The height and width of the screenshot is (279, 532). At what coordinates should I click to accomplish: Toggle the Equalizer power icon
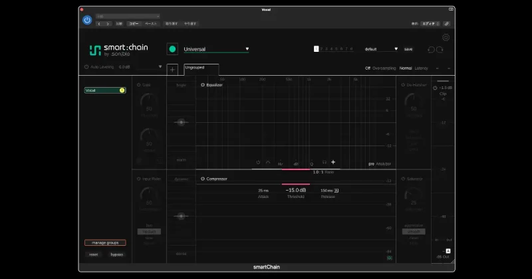pyautogui.click(x=203, y=85)
